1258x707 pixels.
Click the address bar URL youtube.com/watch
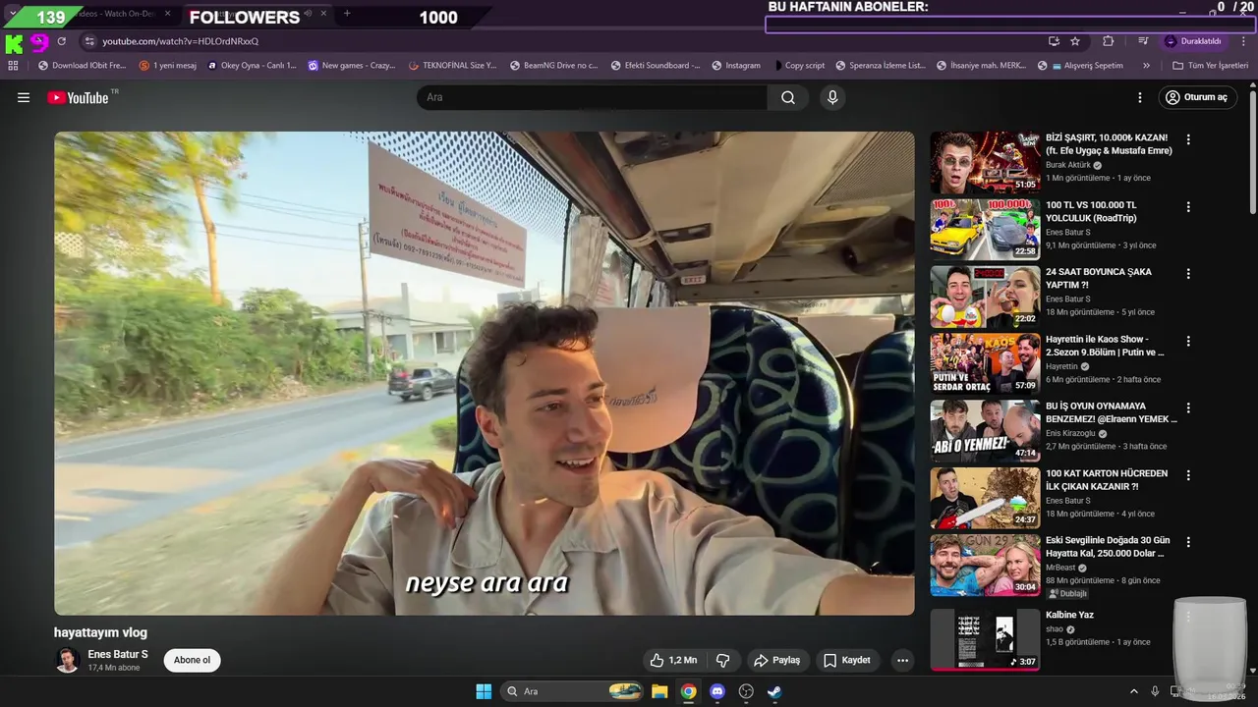[181, 41]
